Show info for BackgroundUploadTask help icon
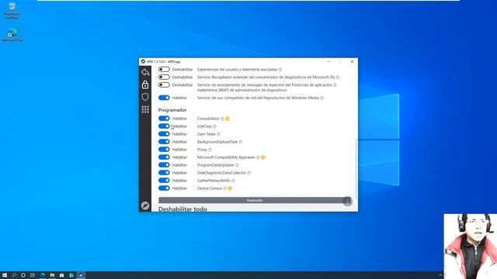497x279 pixels. click(241, 142)
